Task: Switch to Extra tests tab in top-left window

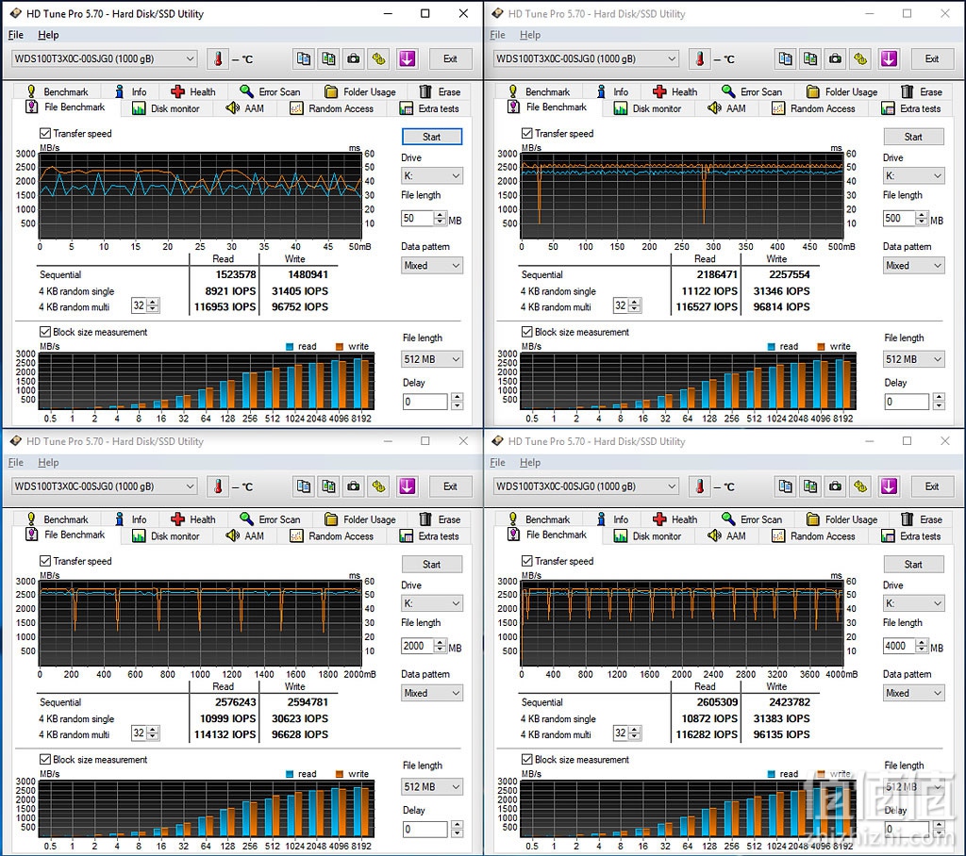Action: coord(429,108)
